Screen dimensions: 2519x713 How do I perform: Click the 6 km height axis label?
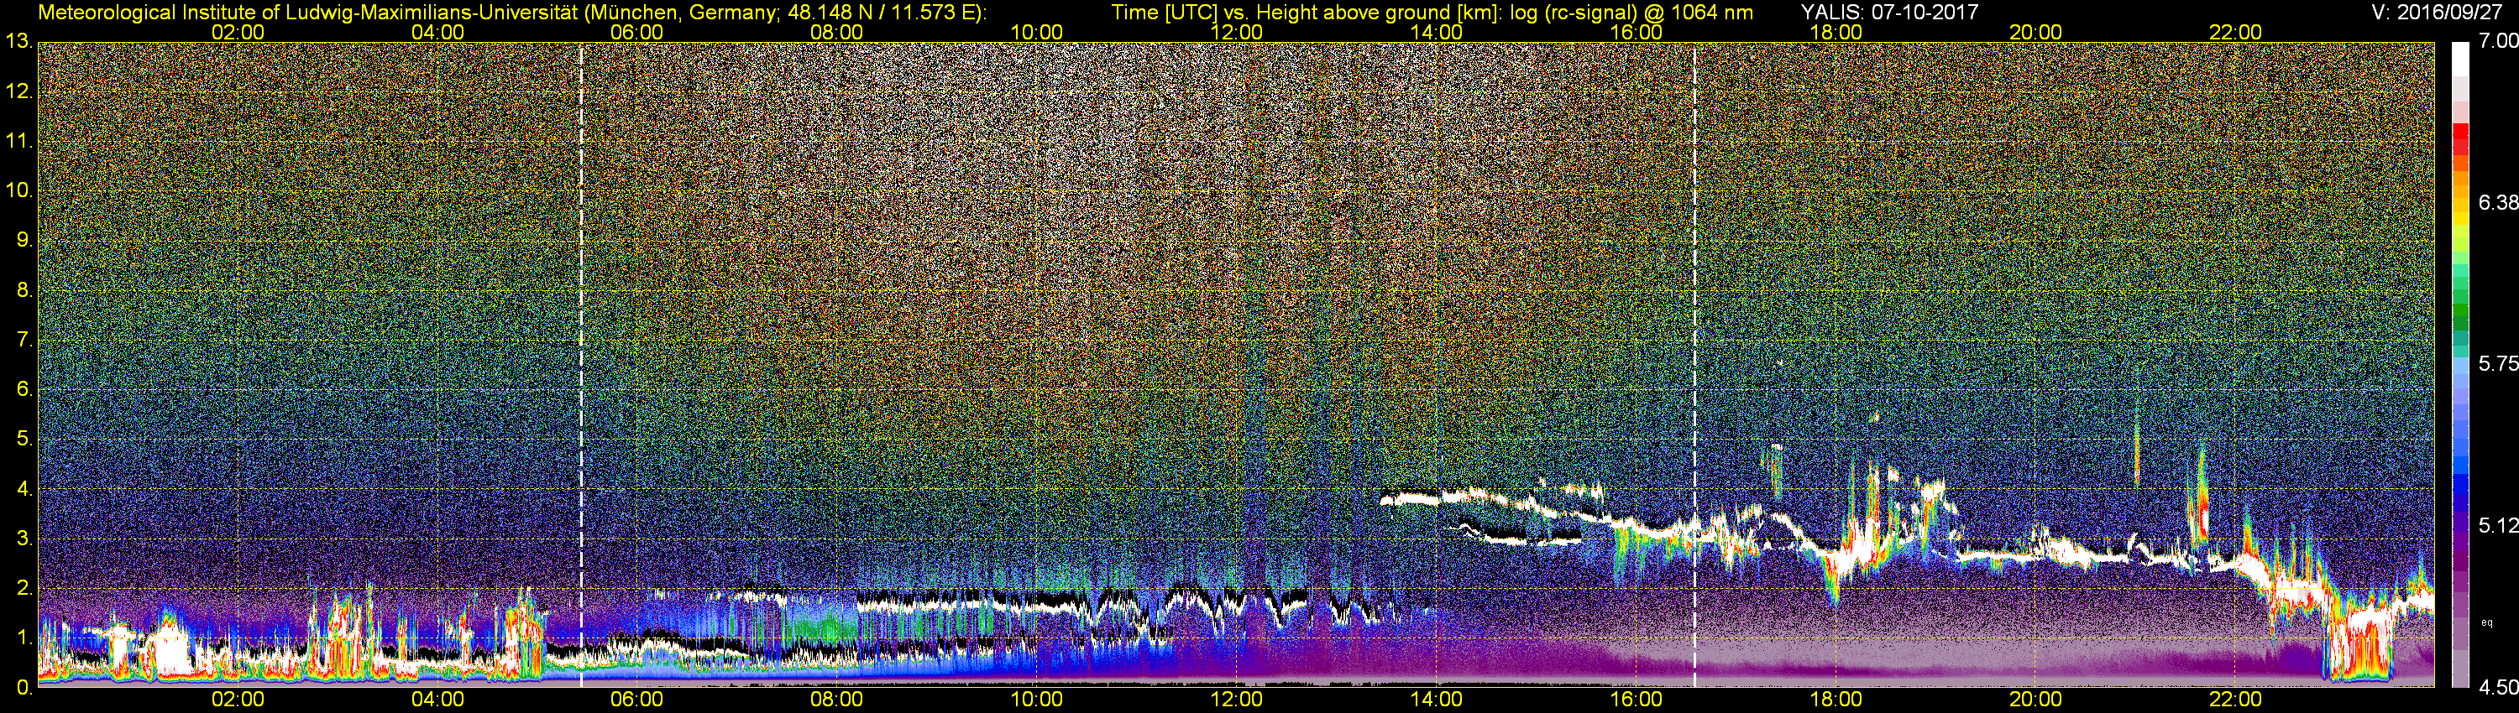[23, 390]
